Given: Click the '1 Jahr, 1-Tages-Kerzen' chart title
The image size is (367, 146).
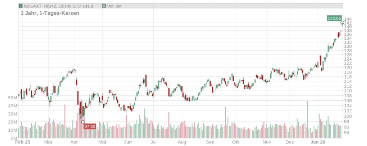Looking at the screenshot, I should click(50, 13).
